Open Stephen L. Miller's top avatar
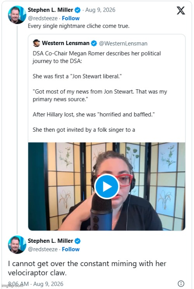 coord(17,15)
